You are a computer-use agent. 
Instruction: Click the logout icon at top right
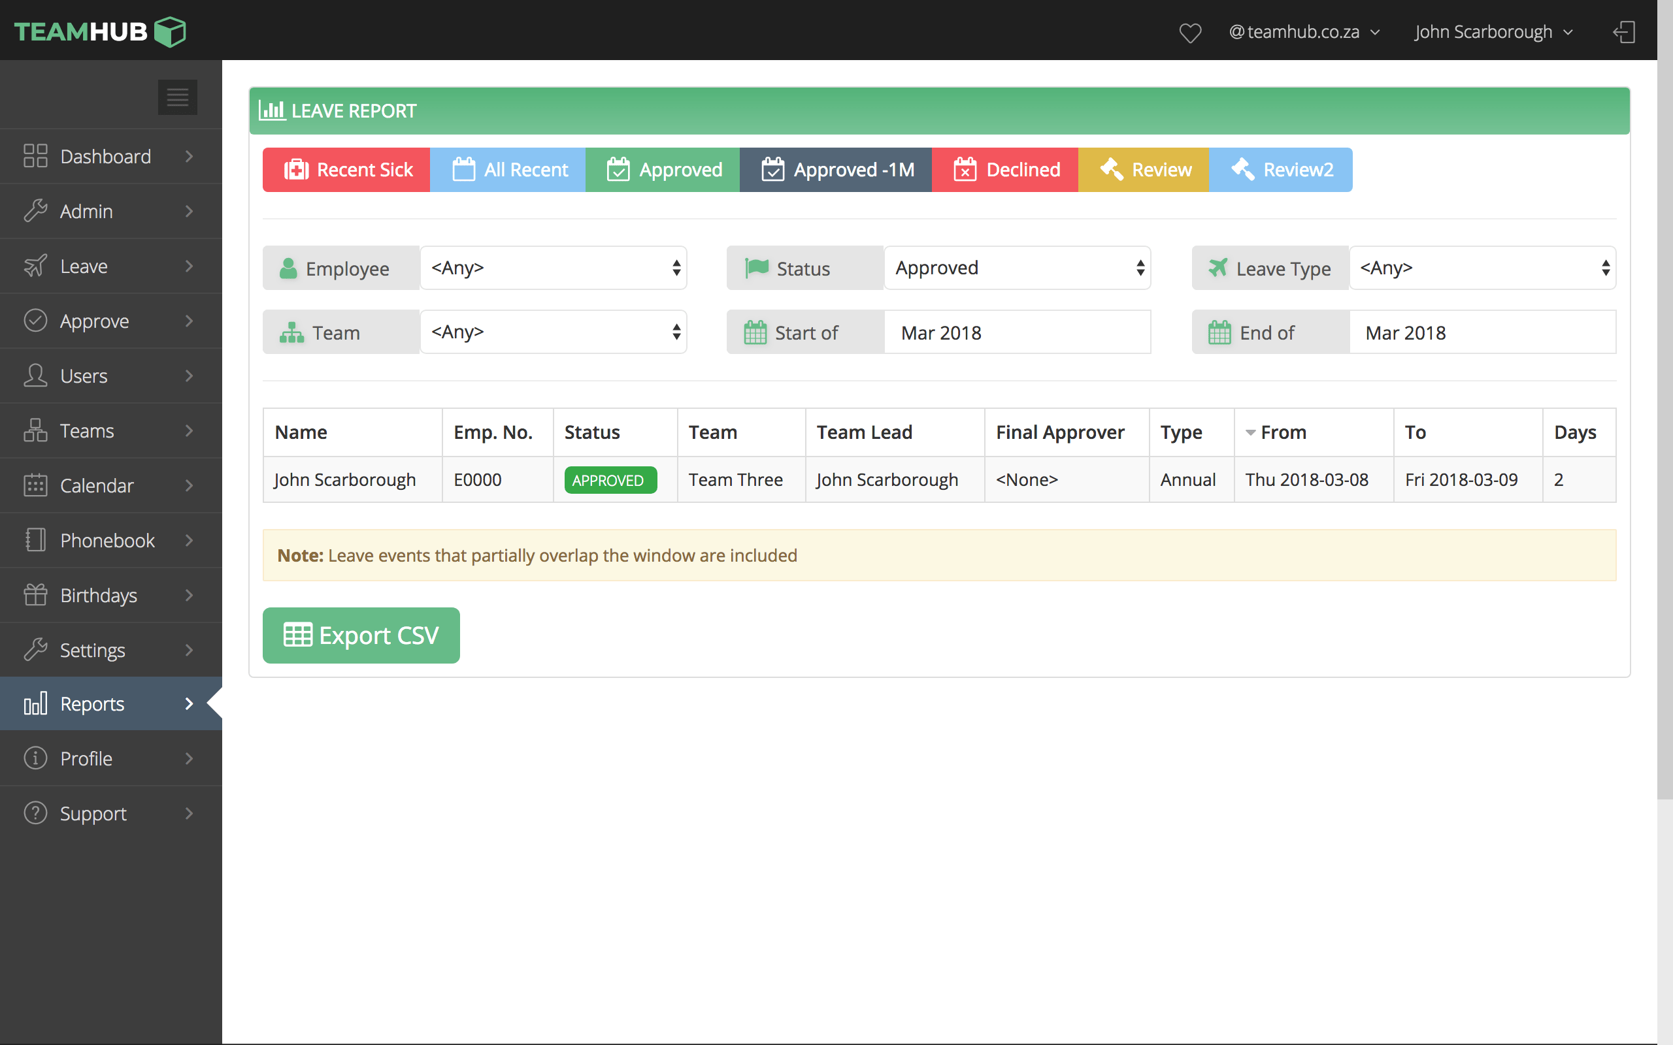1624,32
